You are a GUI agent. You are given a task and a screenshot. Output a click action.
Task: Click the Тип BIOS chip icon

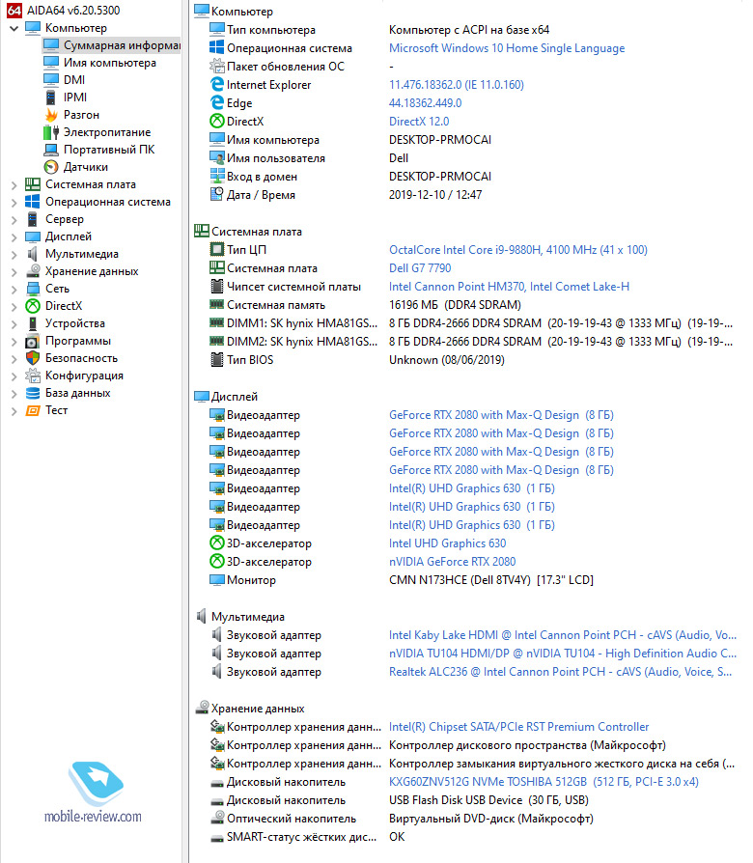tap(217, 359)
